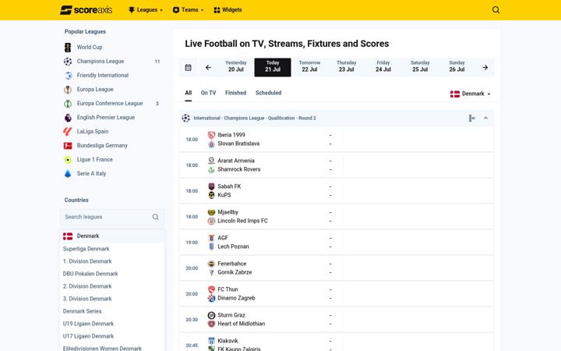Viewport: 561px width, 351px height.
Task: Click the Serie A Italy logo icon
Action: pos(68,174)
